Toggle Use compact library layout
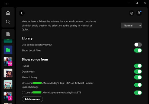 pos(138,45)
